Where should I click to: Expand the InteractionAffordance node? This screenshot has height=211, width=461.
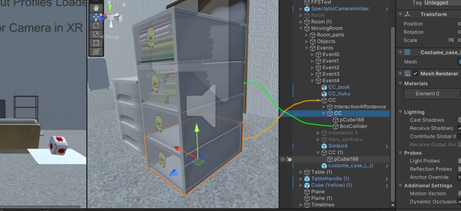point(324,107)
